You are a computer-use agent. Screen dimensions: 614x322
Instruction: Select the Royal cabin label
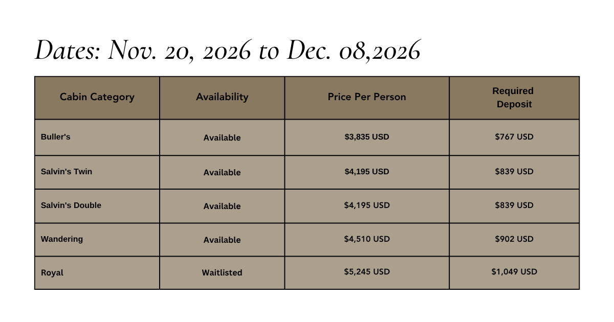52,273
